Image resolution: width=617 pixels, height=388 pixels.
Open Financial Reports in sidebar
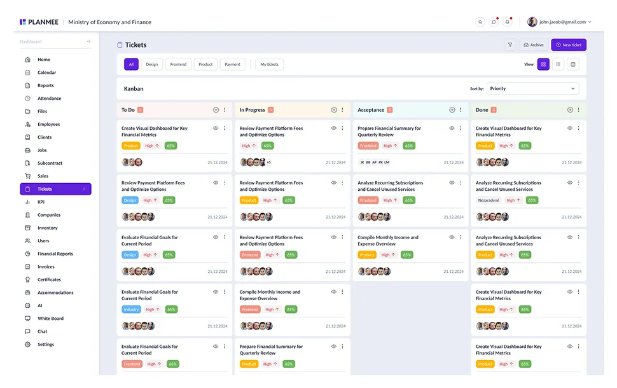(55, 254)
